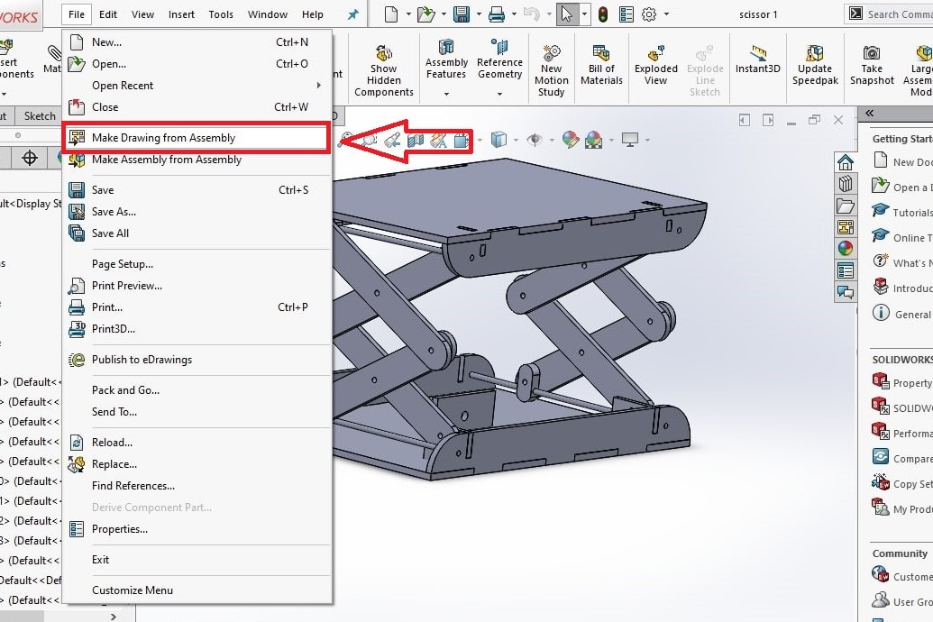
Task: Switch to the Sketch tab
Action: (40, 116)
